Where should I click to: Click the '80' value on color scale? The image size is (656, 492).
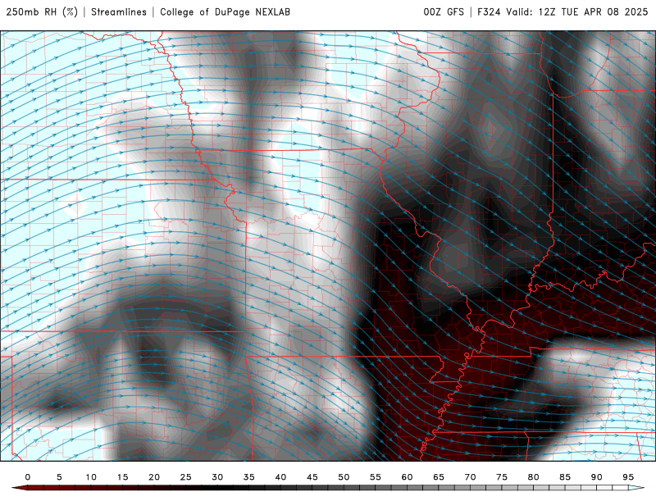pos(534,477)
